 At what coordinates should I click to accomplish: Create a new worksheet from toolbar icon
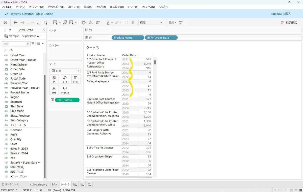point(55,23)
